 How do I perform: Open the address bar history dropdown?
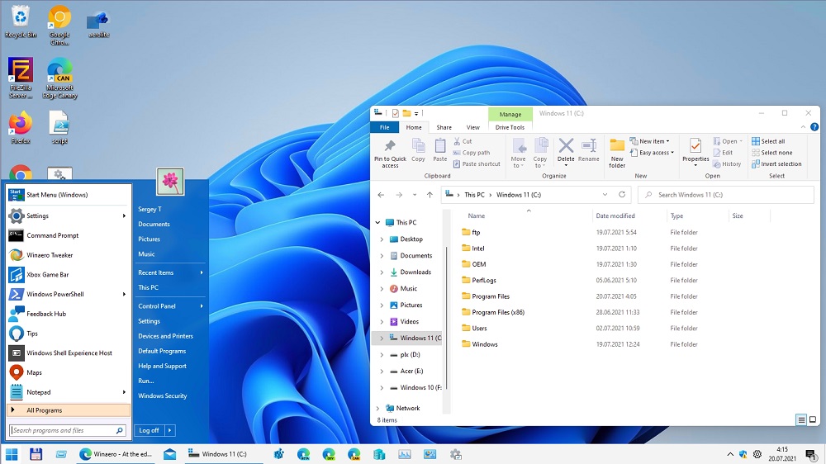(605, 195)
